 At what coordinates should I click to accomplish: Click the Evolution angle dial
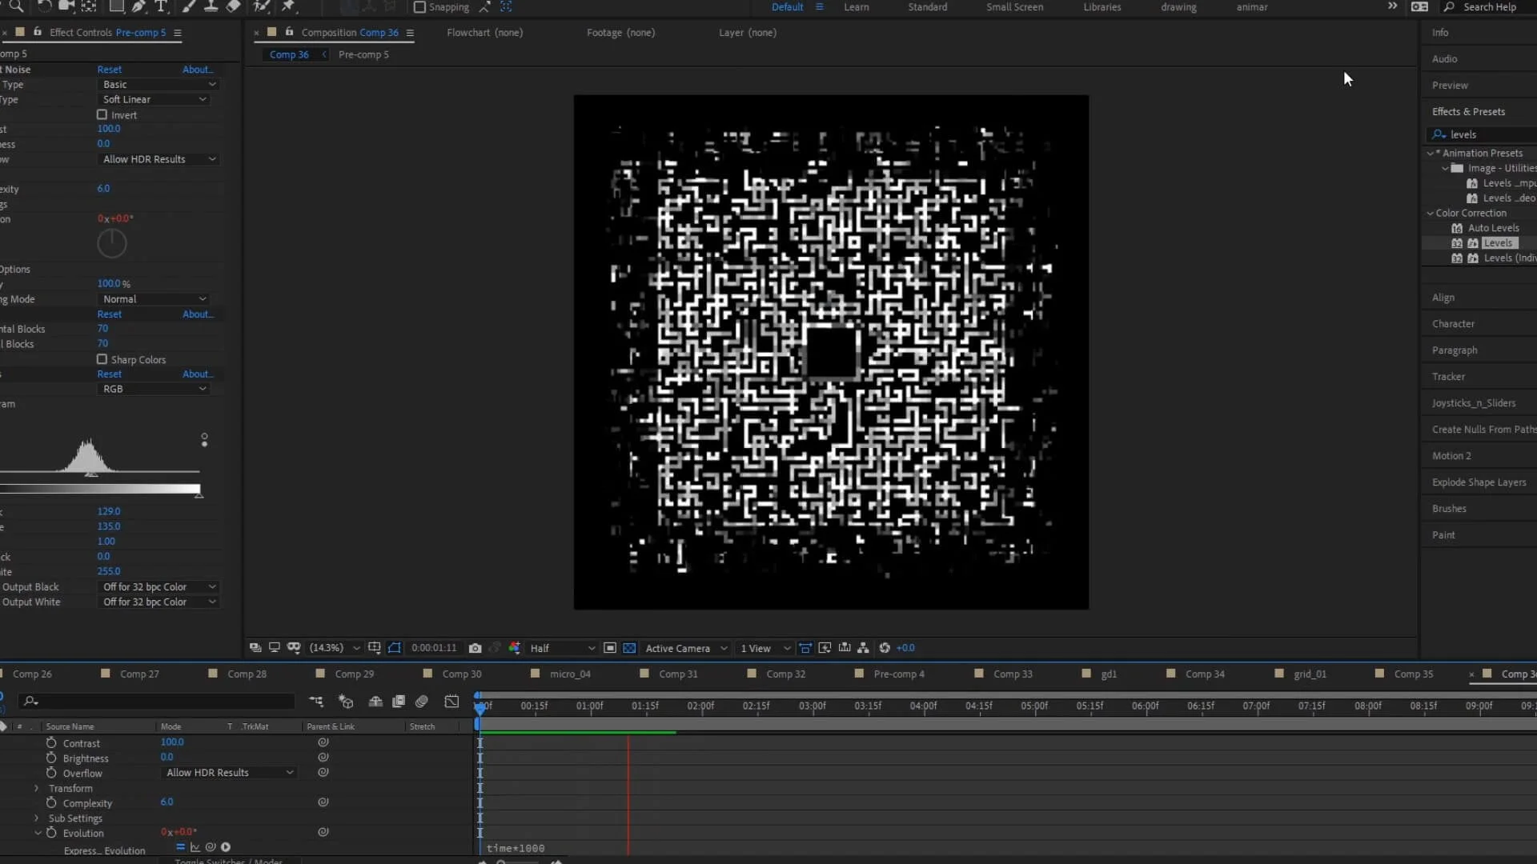[112, 244]
